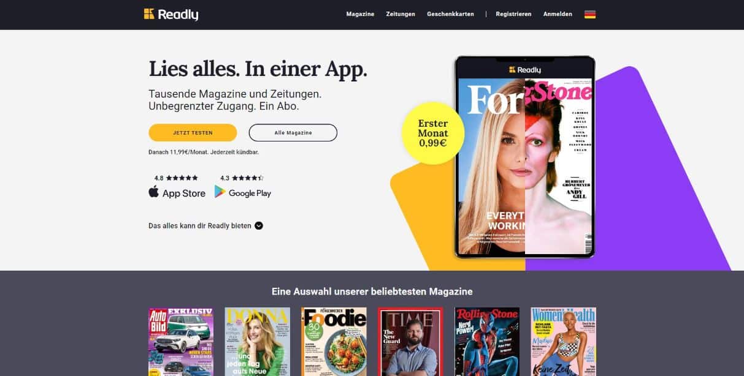Image resolution: width=744 pixels, height=376 pixels.
Task: Open the Foodie magazine cover
Action: pyautogui.click(x=334, y=342)
